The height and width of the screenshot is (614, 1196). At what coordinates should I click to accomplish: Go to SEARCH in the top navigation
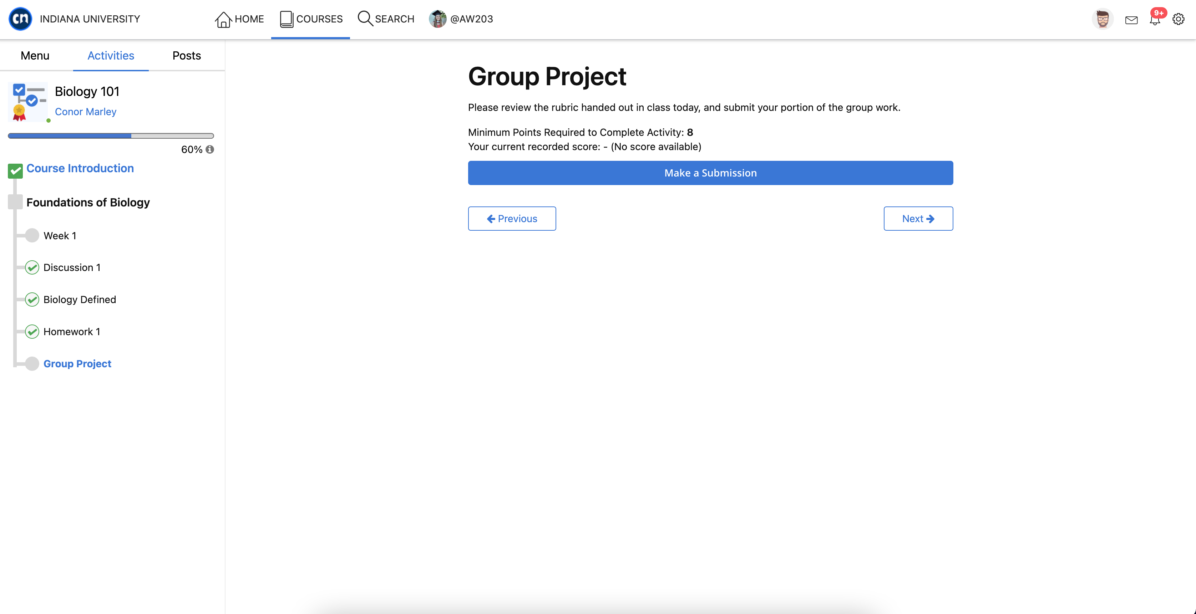pos(395,19)
